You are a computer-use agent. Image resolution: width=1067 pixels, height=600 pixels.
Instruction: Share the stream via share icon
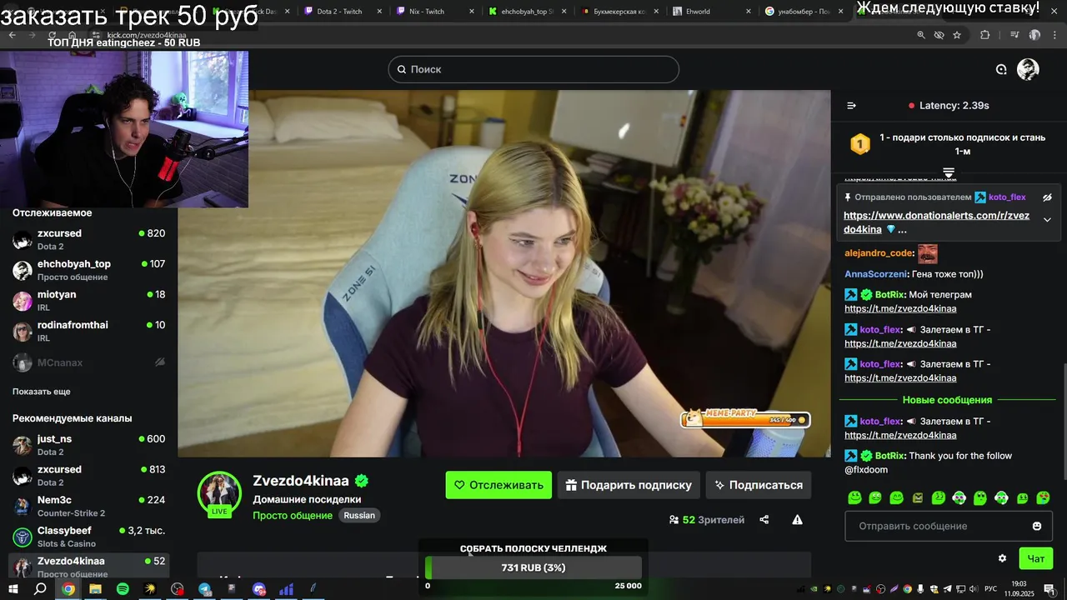pos(764,520)
